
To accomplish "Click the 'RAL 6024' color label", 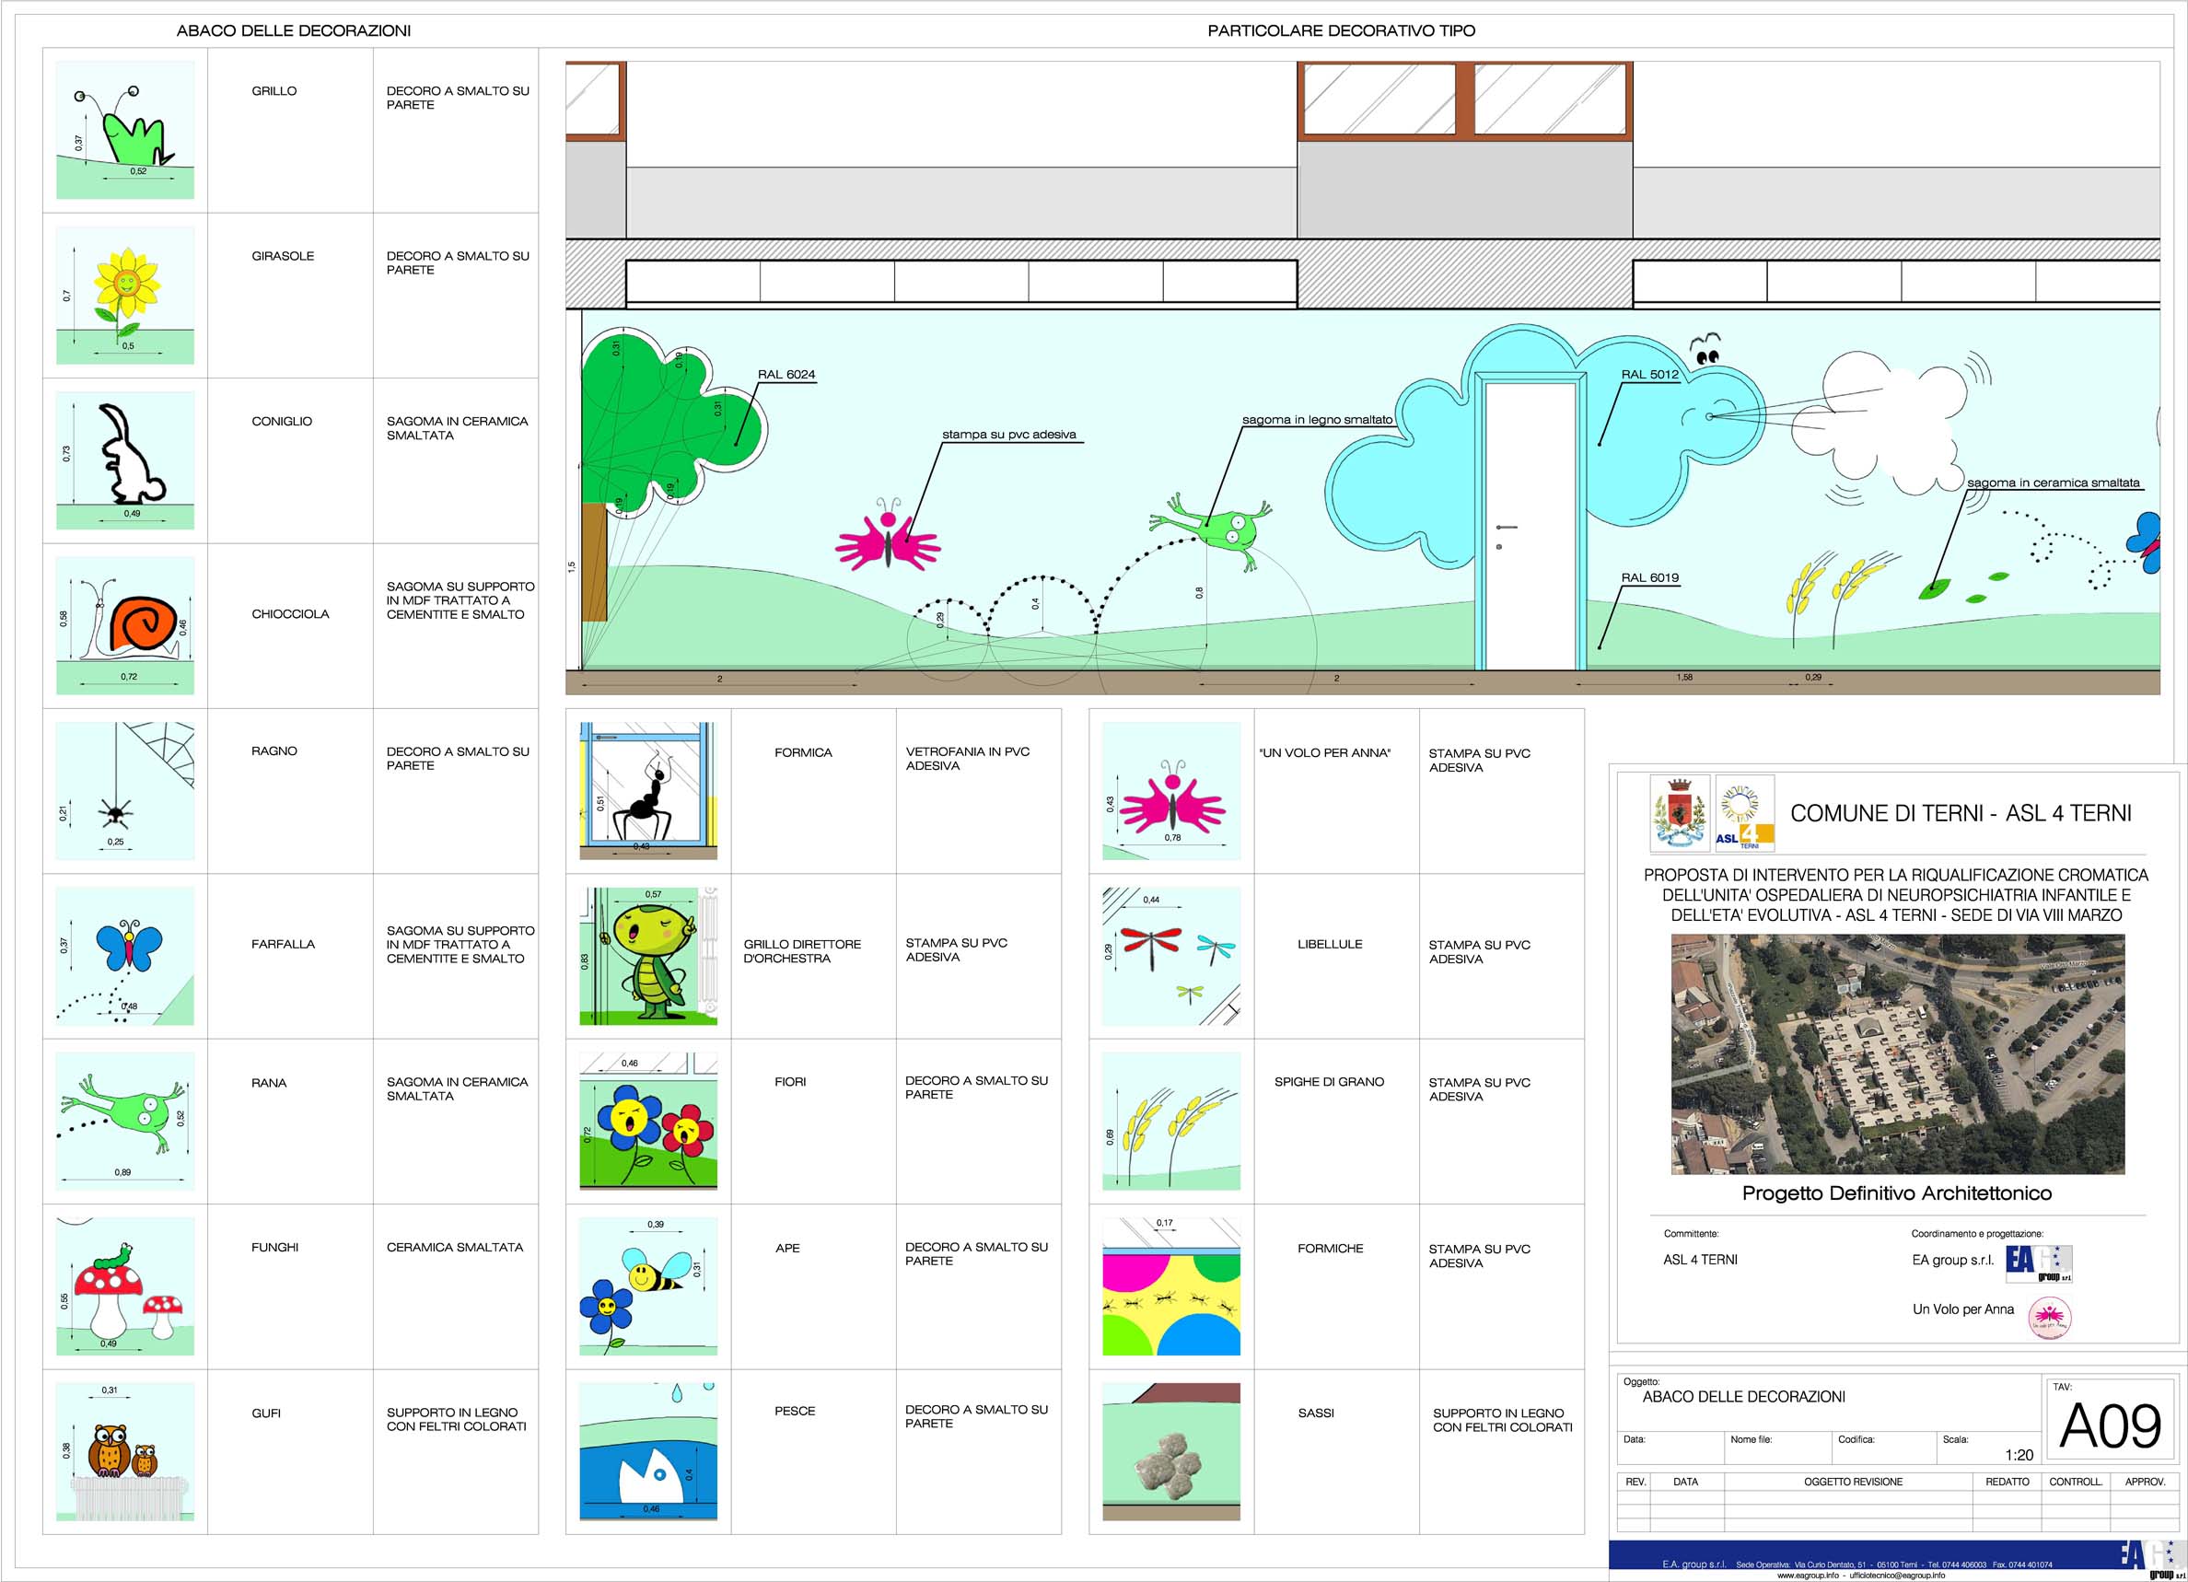I will (x=786, y=374).
